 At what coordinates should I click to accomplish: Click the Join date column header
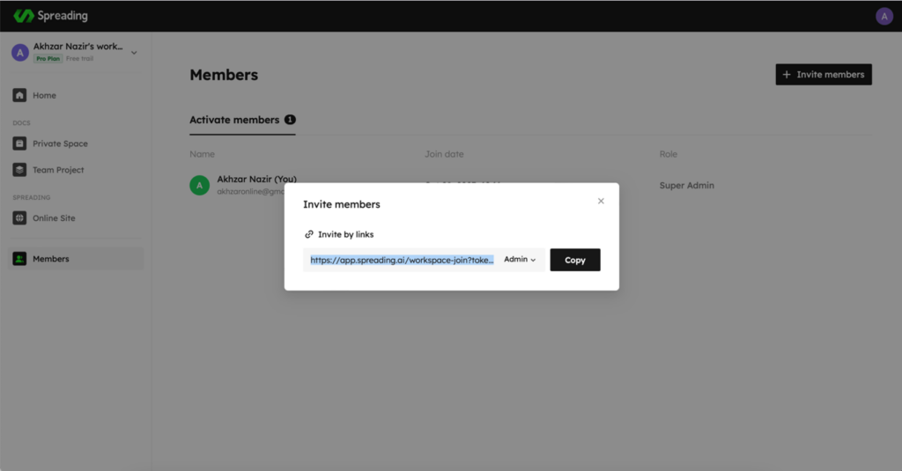pyautogui.click(x=444, y=154)
